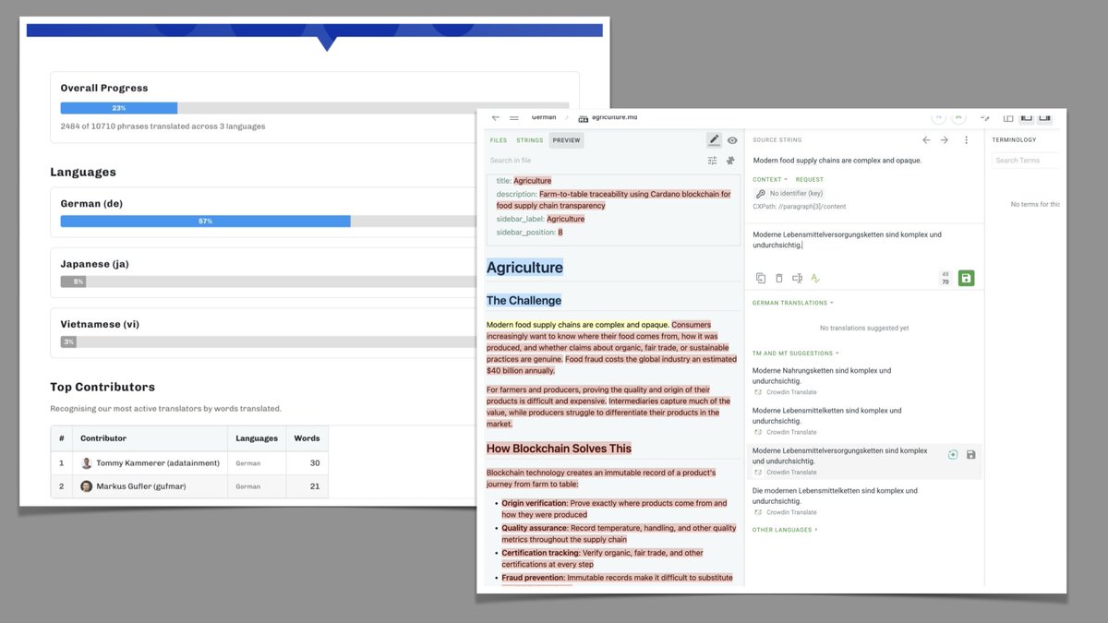Click the German (de) 57% progress bar
This screenshot has width=1108, height=623.
pyautogui.click(x=205, y=222)
